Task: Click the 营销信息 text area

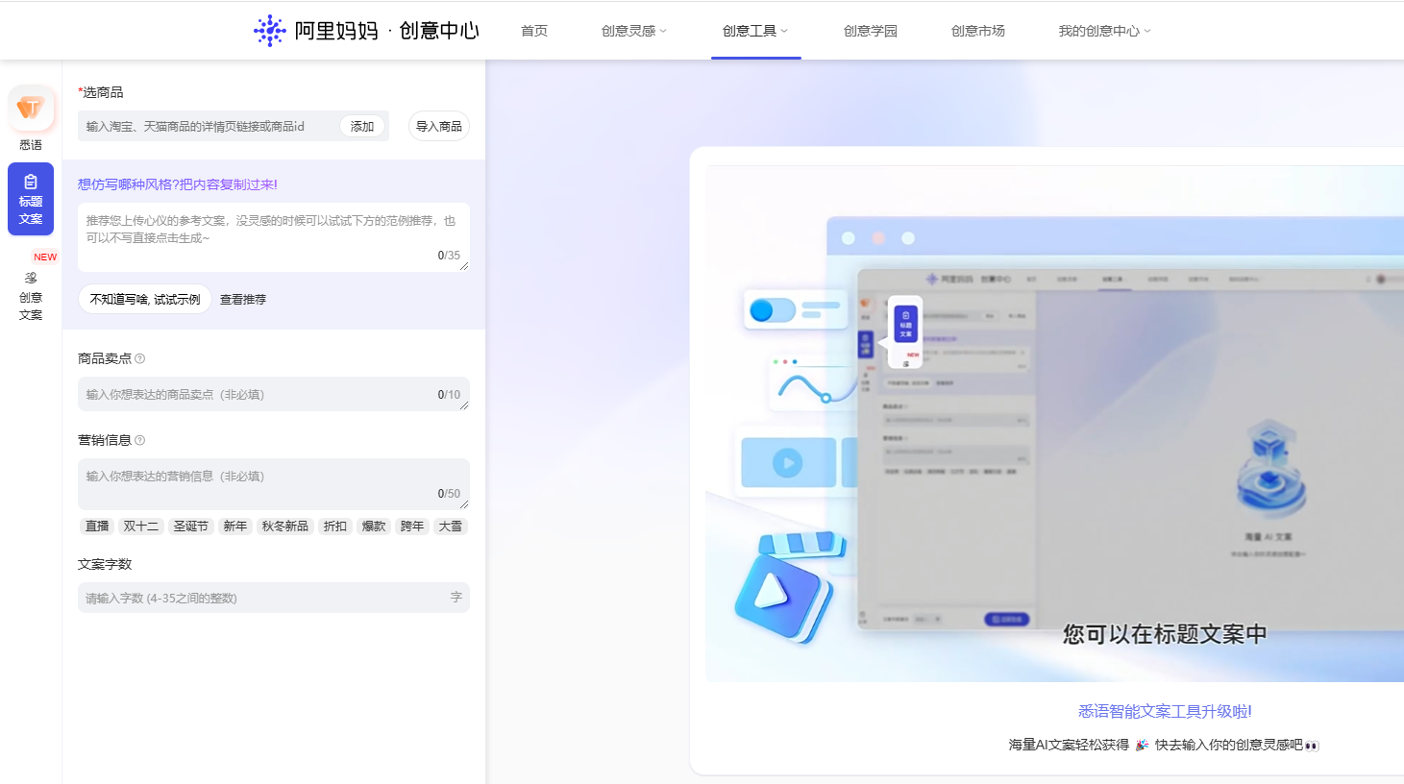Action: pyautogui.click(x=274, y=483)
